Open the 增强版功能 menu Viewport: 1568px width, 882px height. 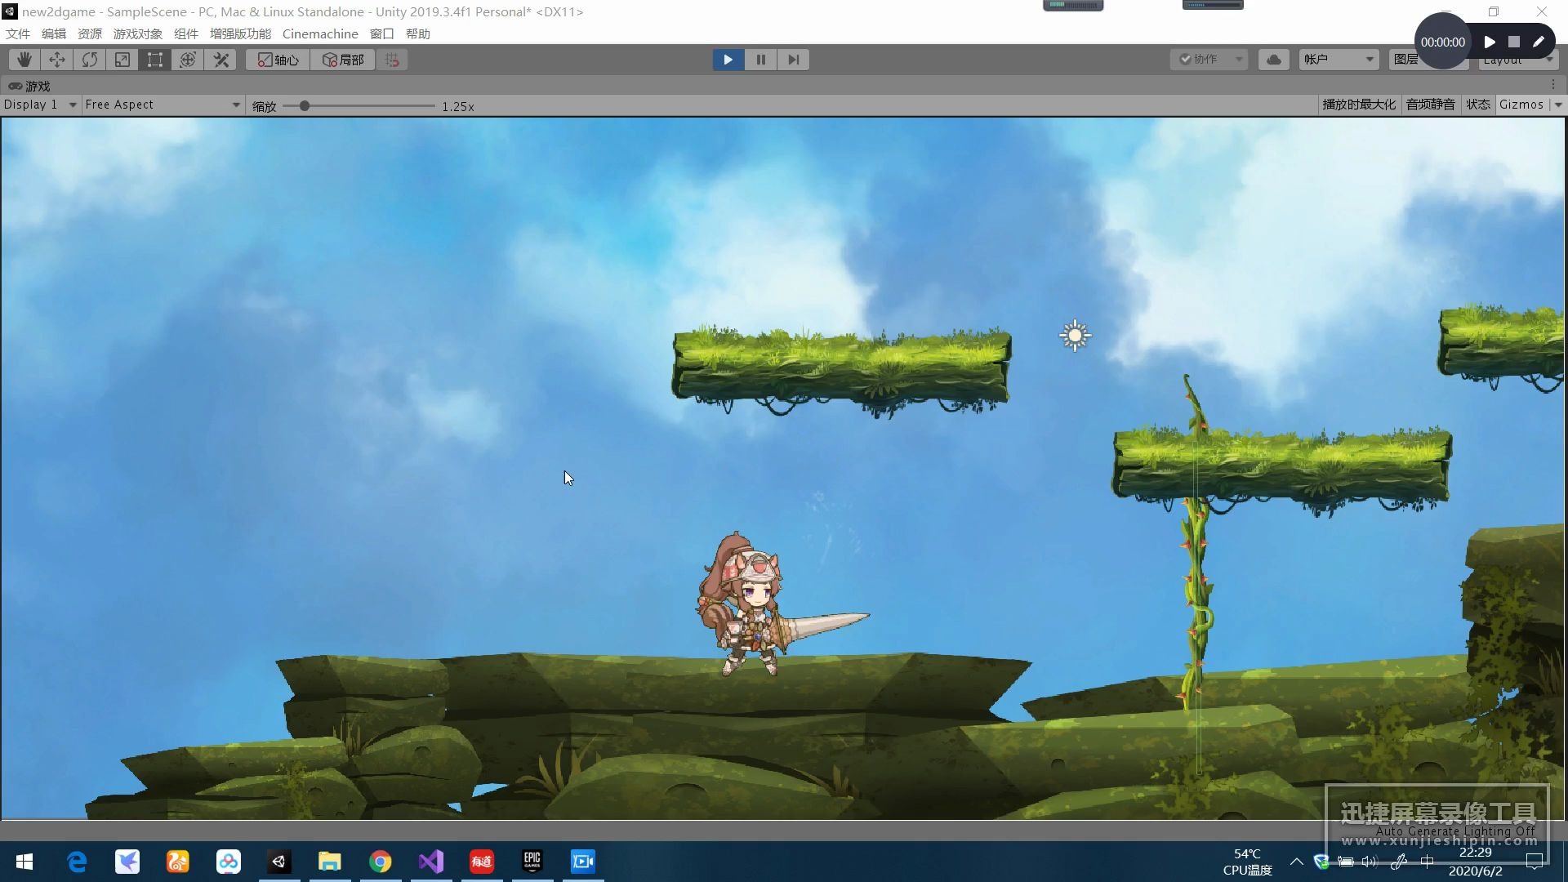240,33
